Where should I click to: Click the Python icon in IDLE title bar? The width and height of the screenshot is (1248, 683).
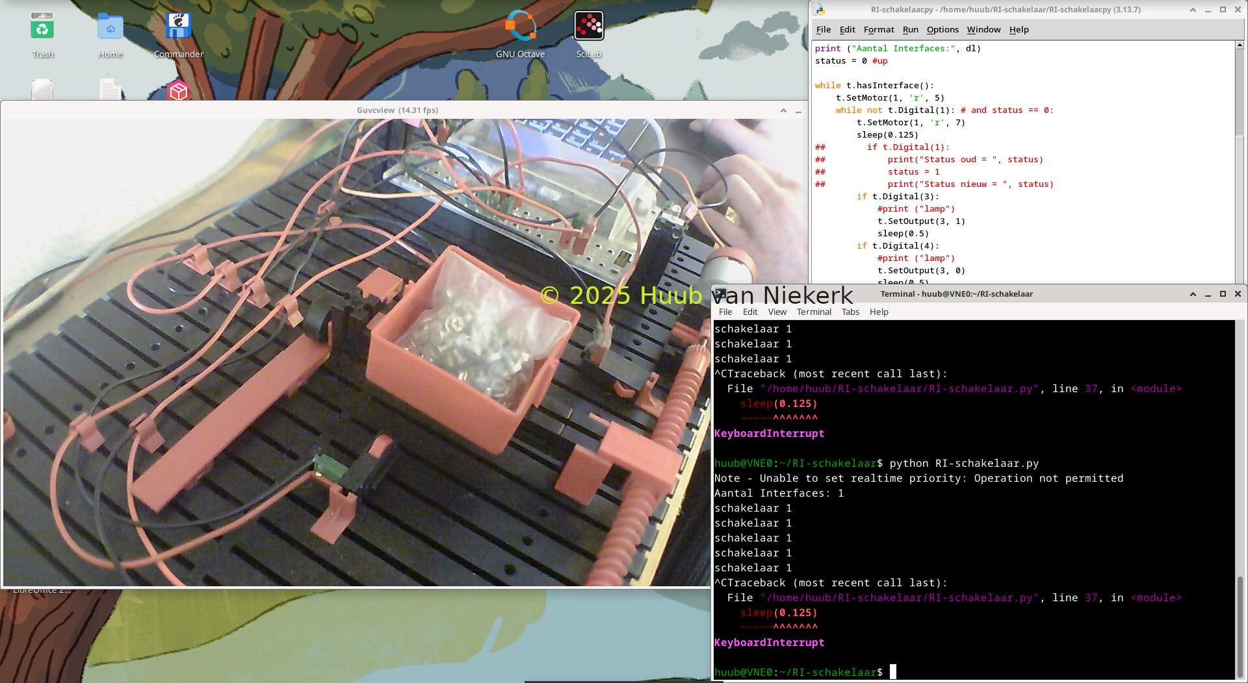tap(820, 10)
